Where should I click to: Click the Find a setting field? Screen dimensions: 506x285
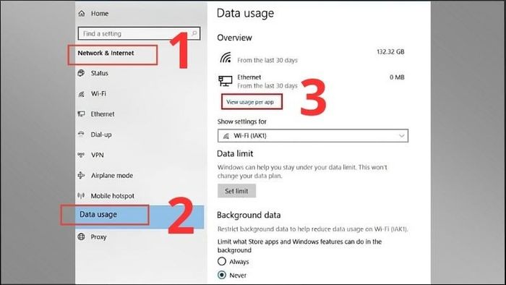click(139, 33)
